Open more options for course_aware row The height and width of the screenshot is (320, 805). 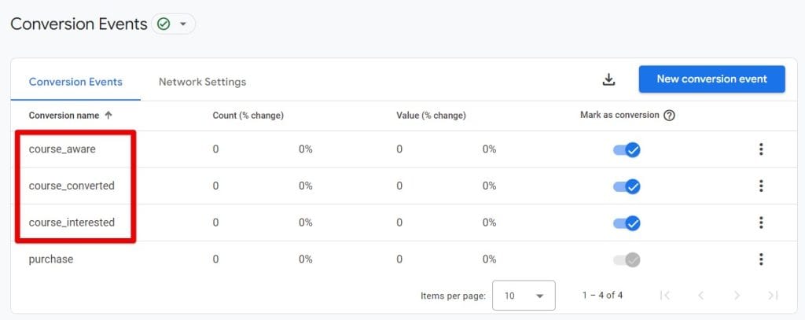[761, 149]
